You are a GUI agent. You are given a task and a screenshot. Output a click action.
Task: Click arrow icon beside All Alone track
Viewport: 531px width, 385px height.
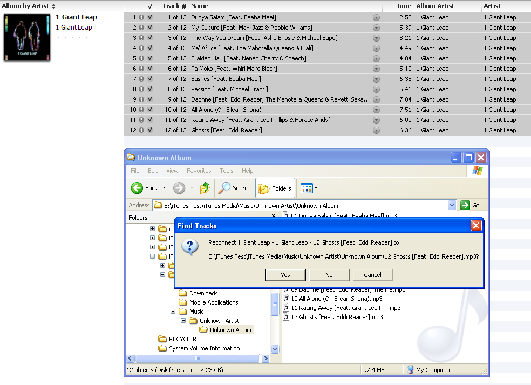[376, 110]
